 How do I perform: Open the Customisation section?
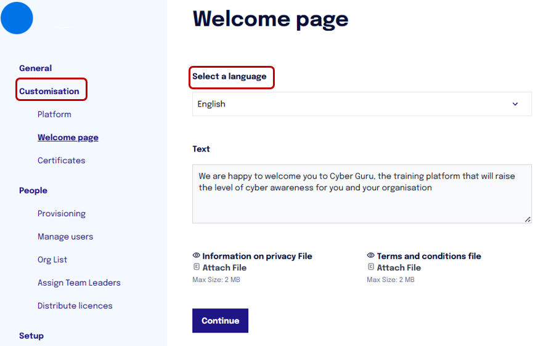click(x=49, y=91)
